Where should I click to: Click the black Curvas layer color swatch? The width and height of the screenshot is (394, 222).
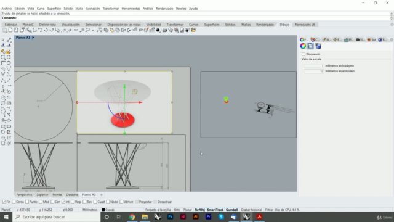coord(103,210)
